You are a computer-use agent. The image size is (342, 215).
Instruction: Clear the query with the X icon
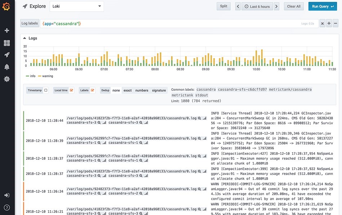322,23
